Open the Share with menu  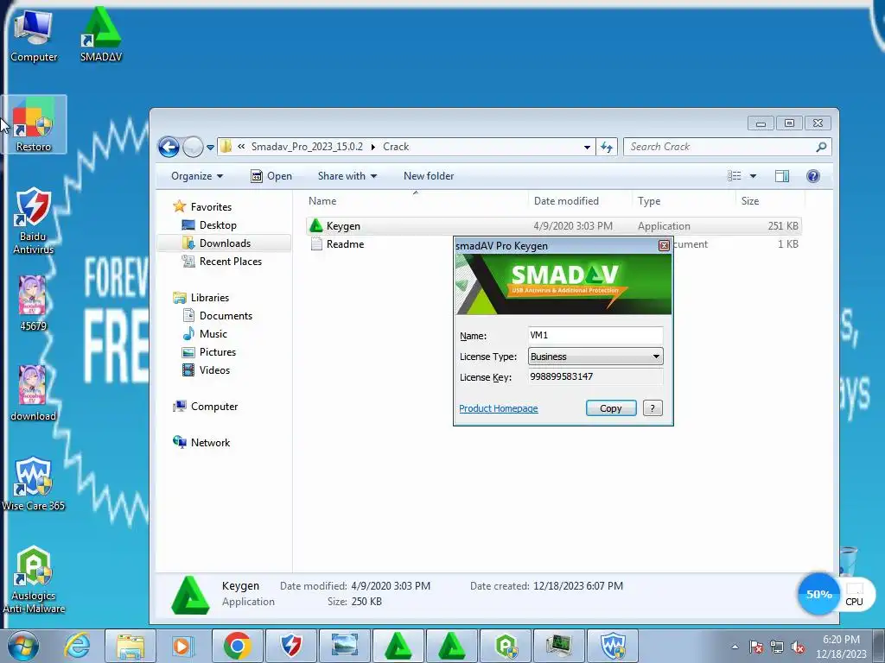[347, 176]
